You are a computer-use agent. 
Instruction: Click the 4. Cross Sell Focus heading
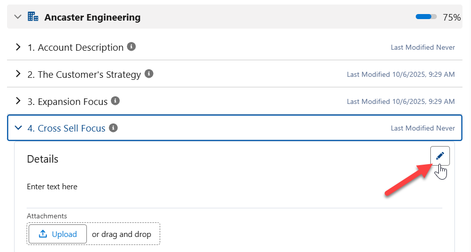tap(66, 128)
